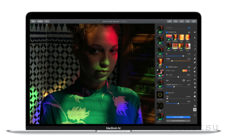Click the Colorful-Light-Cast.pxd document title
Image resolution: width=227 pixels, height=139 pixels.
click(110, 21)
